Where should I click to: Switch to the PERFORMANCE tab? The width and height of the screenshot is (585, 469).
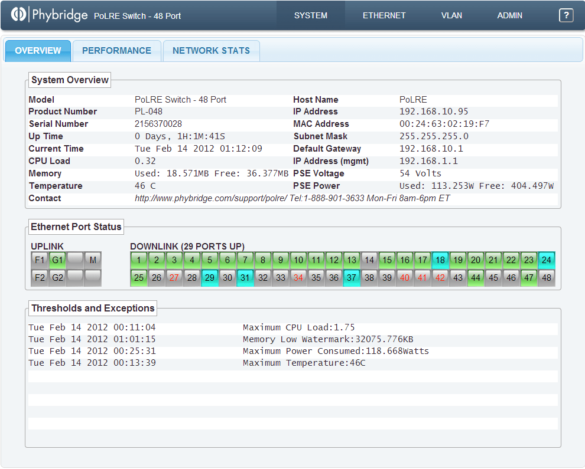point(117,51)
